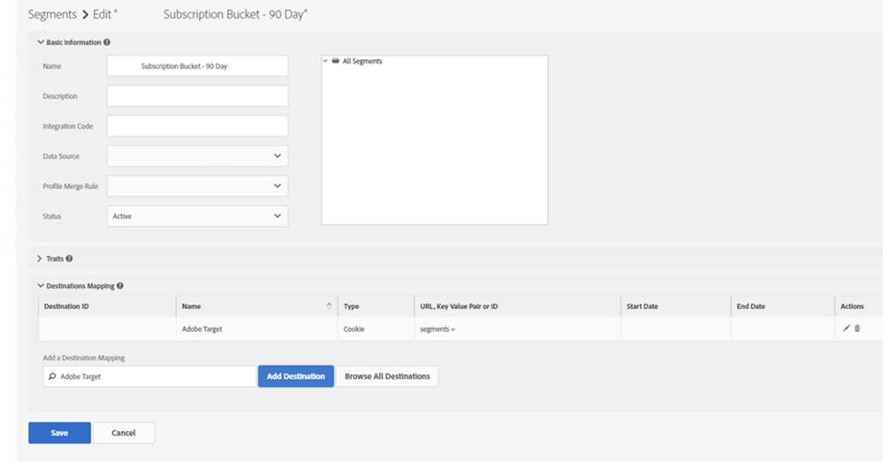This screenshot has height=462, width=883.
Task: Click the Add Destination button
Action: 295,376
